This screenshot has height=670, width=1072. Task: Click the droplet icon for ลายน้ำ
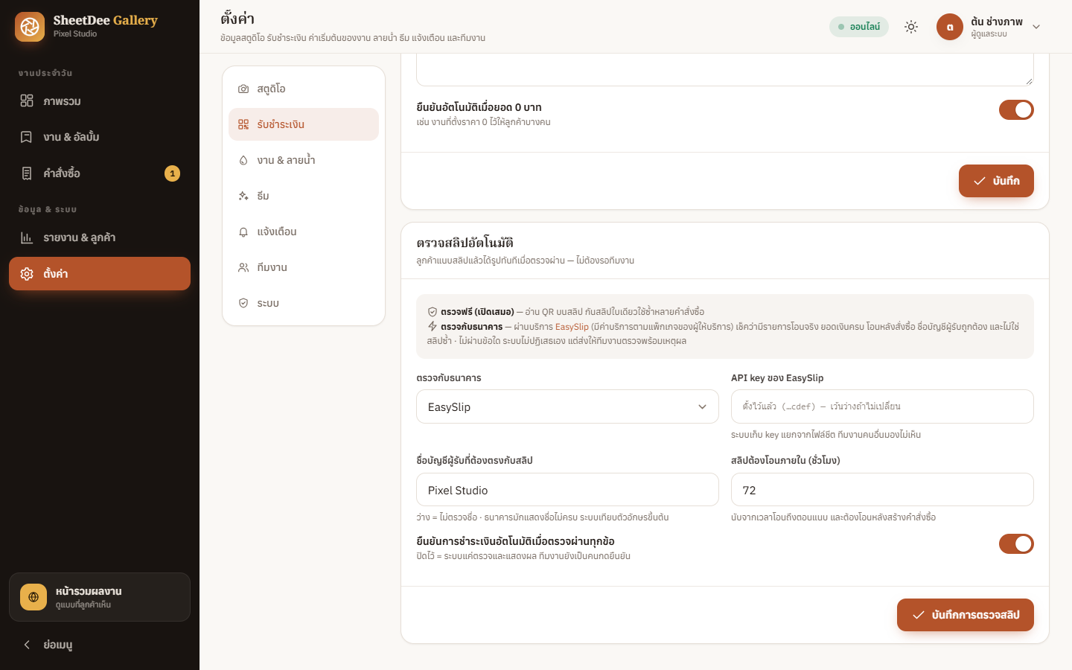pyautogui.click(x=243, y=160)
